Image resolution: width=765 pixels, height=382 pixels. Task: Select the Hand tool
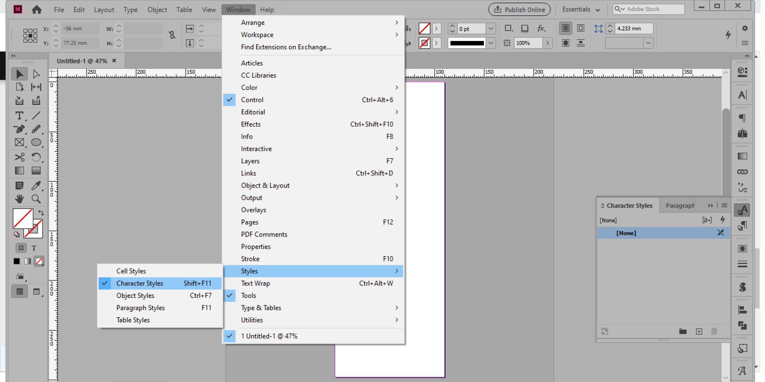[x=19, y=199]
